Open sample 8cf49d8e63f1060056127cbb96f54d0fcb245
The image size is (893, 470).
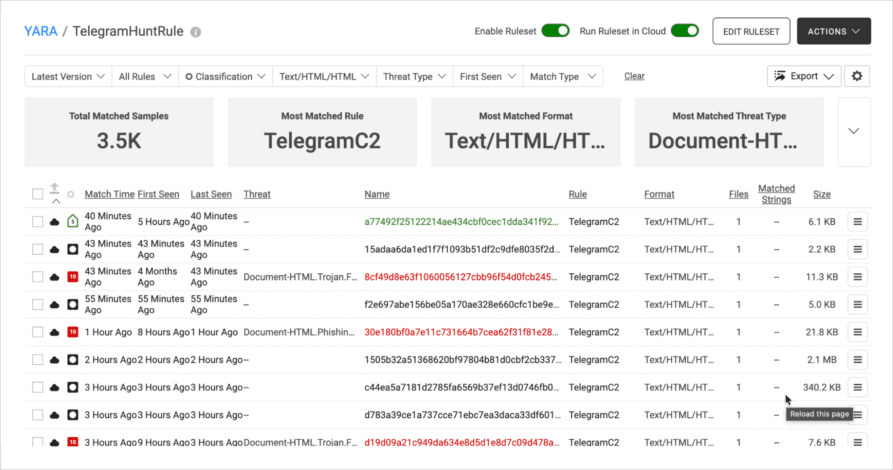point(461,277)
